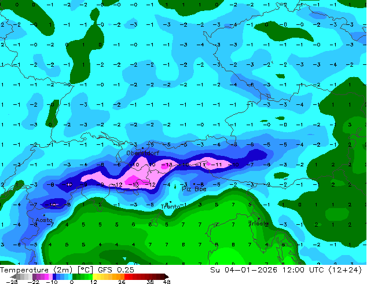The image size is (367, 284).
Task: Select the yellow legend swatch above 12
Action: pyautogui.click(x=94, y=276)
